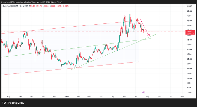Click the first Sep label on time axis
The height and width of the screenshot is (107, 197).
[x=20, y=97]
